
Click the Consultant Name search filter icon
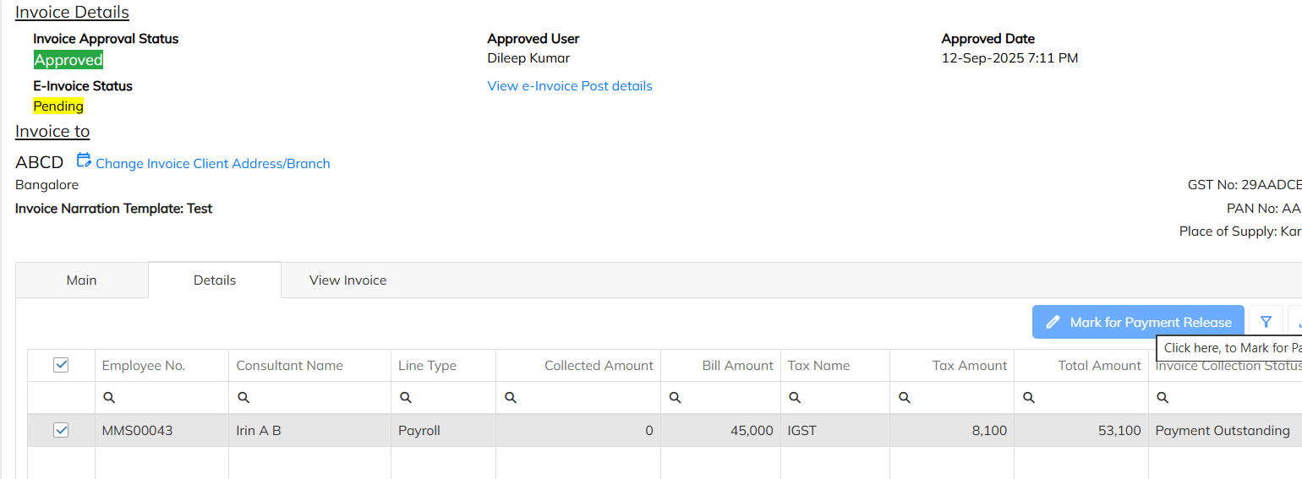tap(243, 398)
